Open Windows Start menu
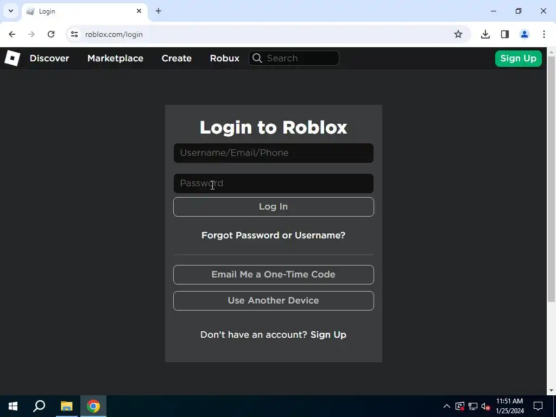The image size is (556, 417). click(13, 406)
